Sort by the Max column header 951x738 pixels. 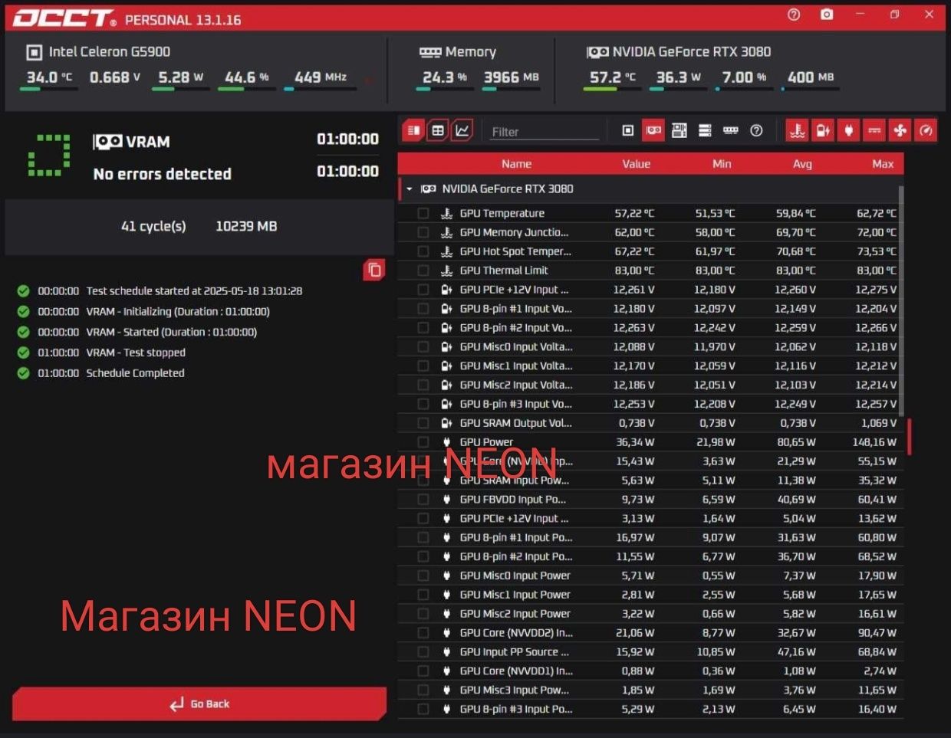pyautogui.click(x=883, y=164)
